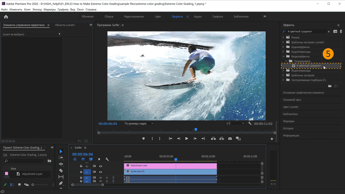345x194 pixels.
Task: Select the Pen tool in the tools panel
Action: click(x=61, y=183)
